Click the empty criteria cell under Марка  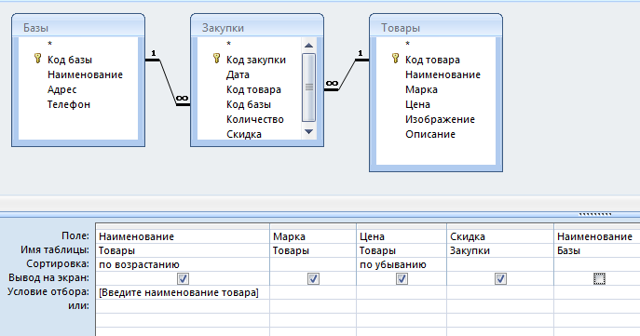pyautogui.click(x=313, y=292)
